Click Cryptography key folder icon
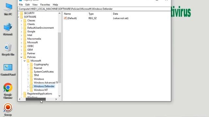209x117 pixels. coord(31,64)
